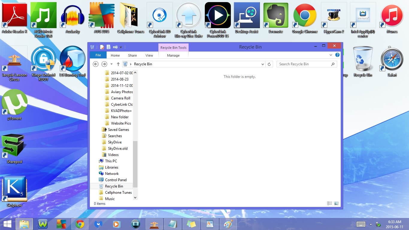This screenshot has height=230, width=409.
Task: Click the breadcrumb arrow before Recycle Bin
Action: 131,64
